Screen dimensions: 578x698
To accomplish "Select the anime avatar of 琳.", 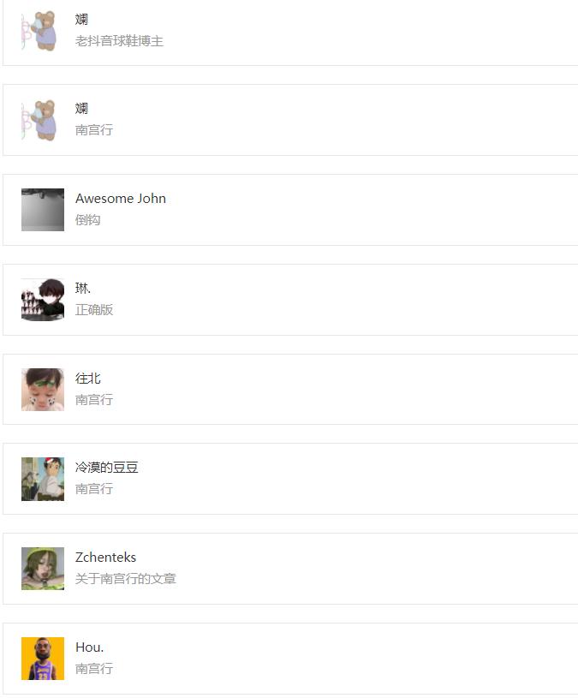I will pyautogui.click(x=43, y=300).
